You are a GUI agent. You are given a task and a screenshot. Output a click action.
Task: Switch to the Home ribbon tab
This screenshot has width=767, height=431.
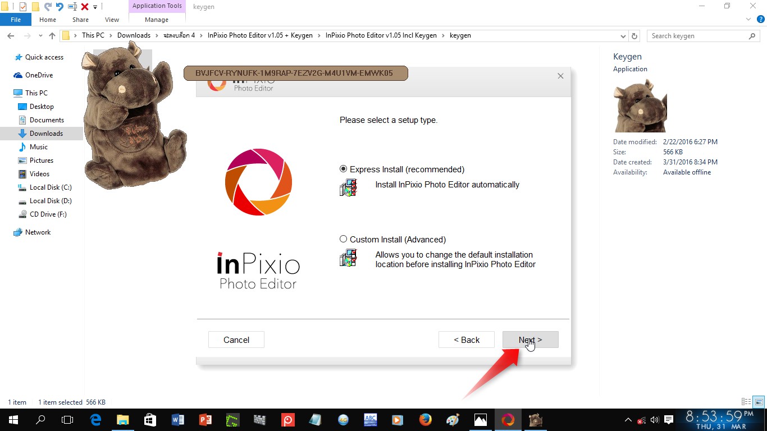point(48,20)
